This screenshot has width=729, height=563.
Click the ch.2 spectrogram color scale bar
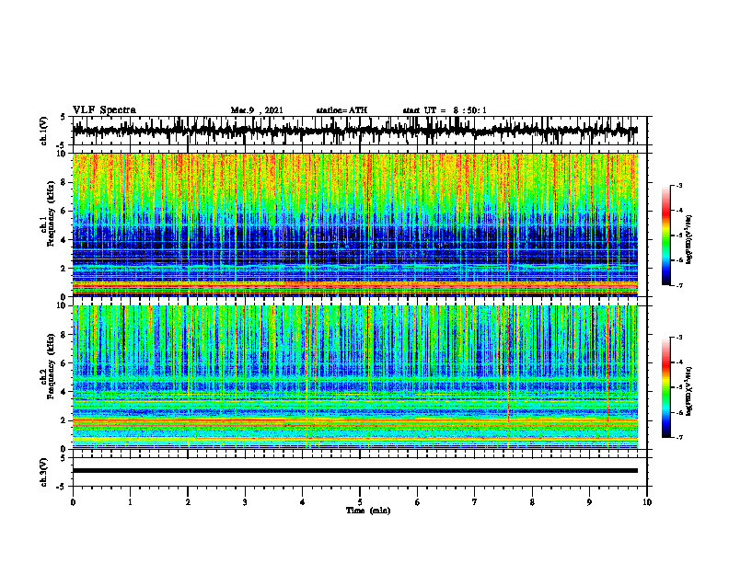pyautogui.click(x=666, y=387)
